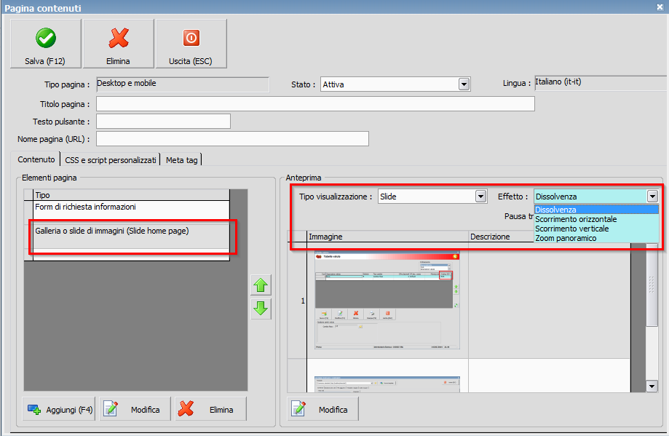669x436 pixels.
Task: Click the red X Elimina top toolbar button
Action: tap(118, 44)
